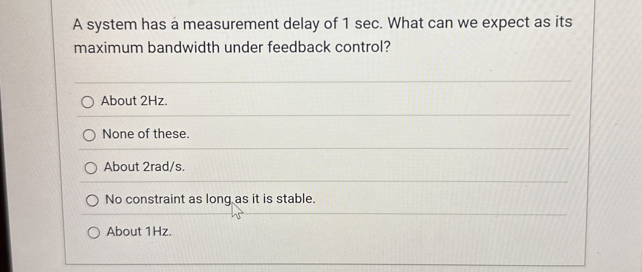Viewport: 642px width, 272px height.
Task: Select the 'None of these' radio button
Action: (x=90, y=135)
